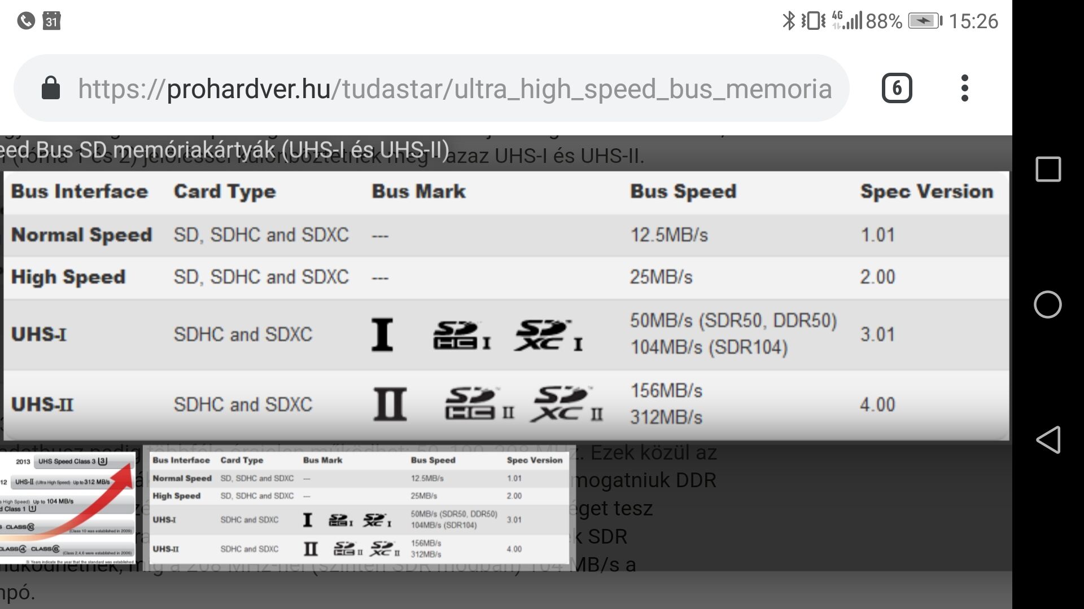The width and height of the screenshot is (1084, 609).
Task: Tap the 15:26 clock
Action: pos(973,21)
